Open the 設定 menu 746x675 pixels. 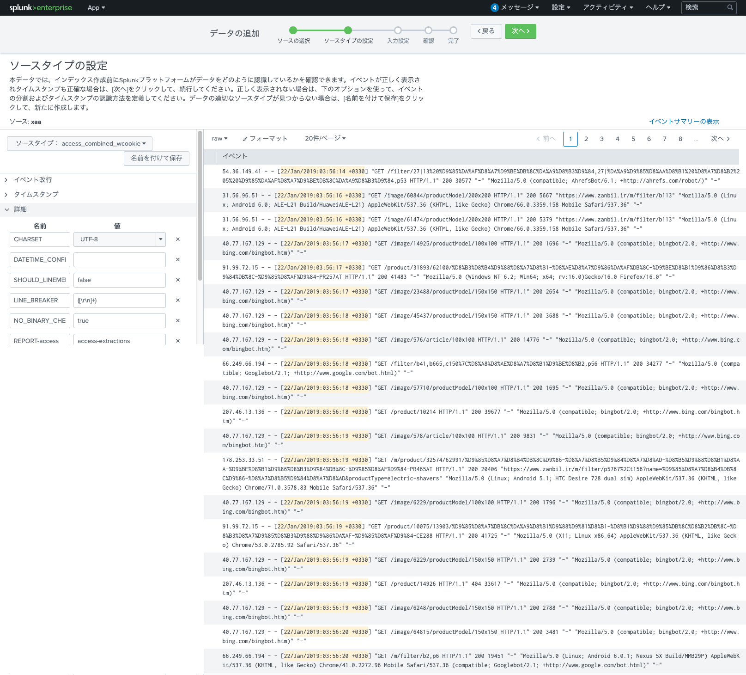[561, 7]
